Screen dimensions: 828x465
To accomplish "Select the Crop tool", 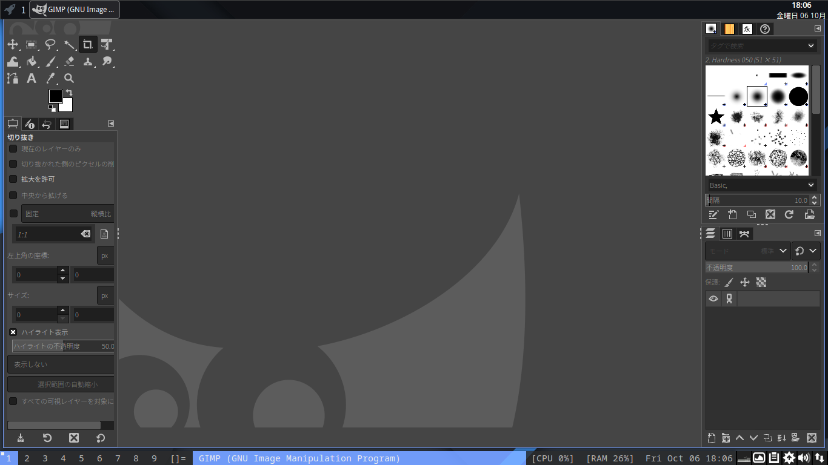I will point(88,44).
